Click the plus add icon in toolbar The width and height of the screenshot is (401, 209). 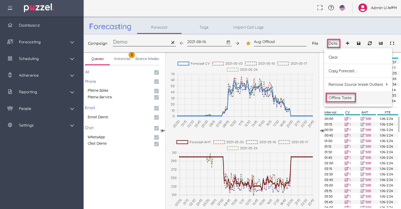click(x=348, y=43)
